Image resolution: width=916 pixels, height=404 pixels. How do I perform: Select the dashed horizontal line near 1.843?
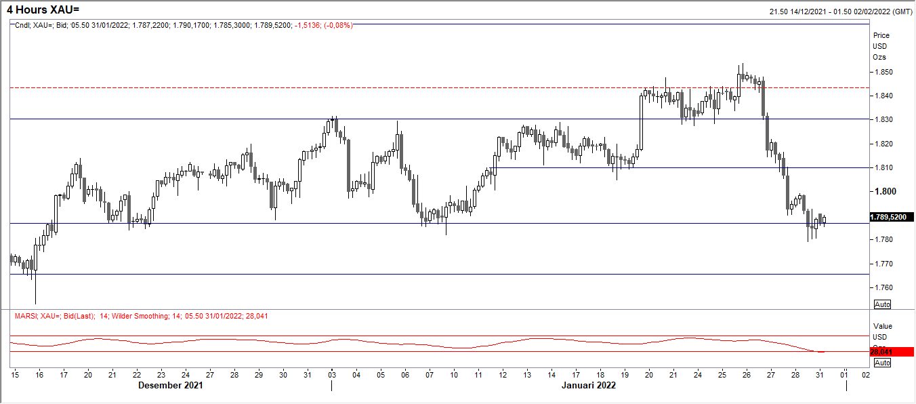click(439, 87)
